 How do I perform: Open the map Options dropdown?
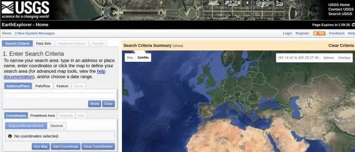click(329, 58)
